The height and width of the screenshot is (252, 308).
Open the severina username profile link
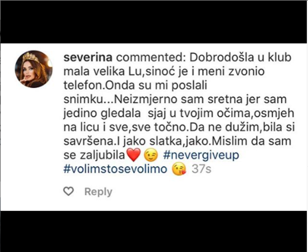pyautogui.click(x=88, y=58)
